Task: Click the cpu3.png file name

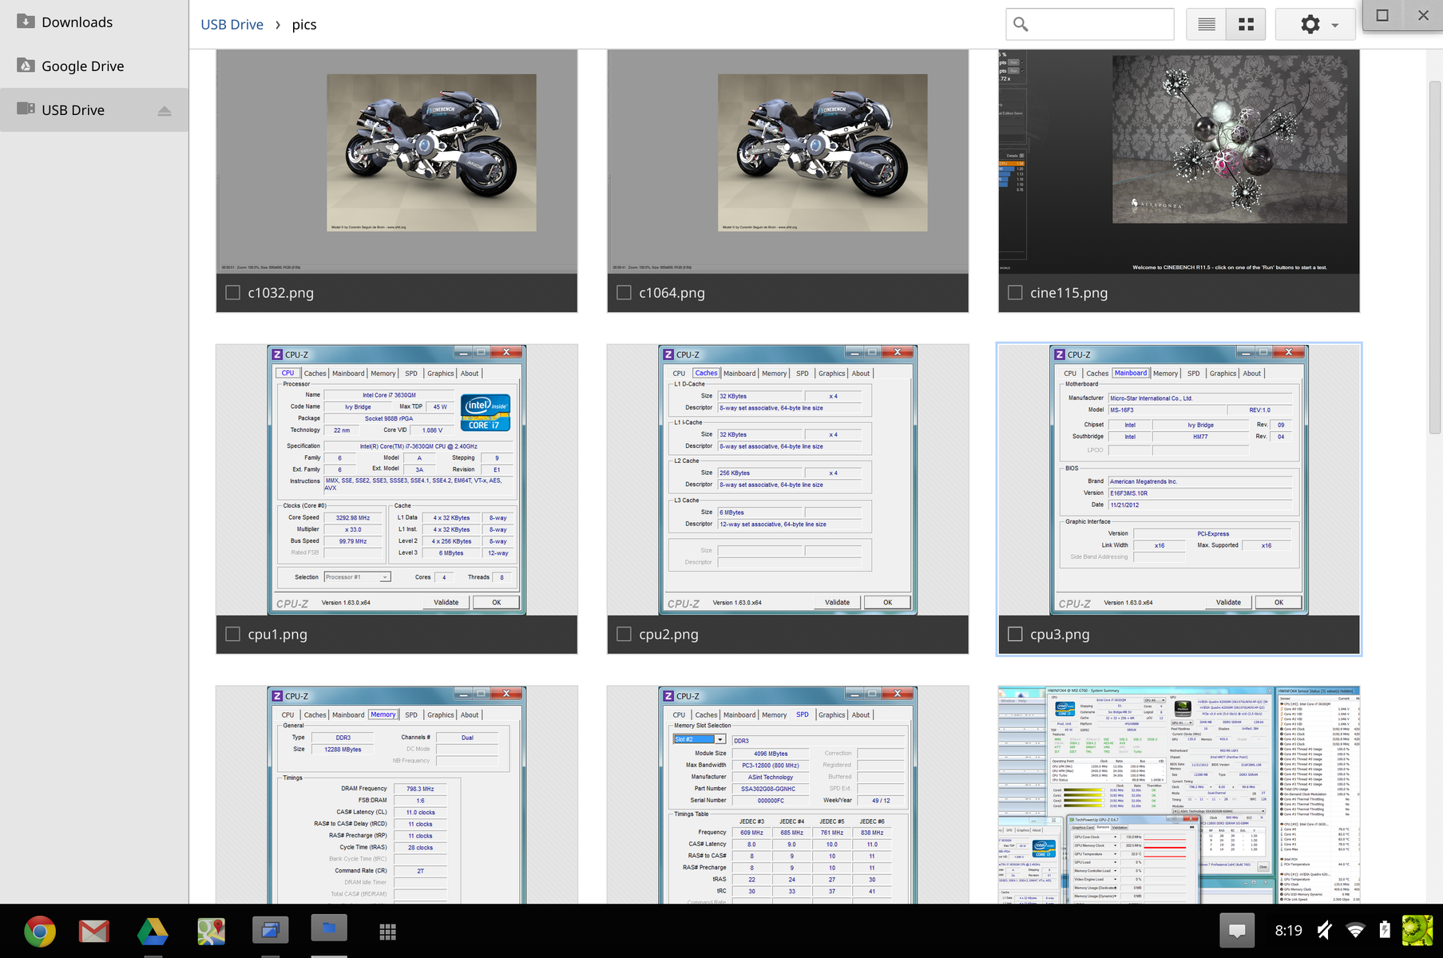Action: click(x=1060, y=635)
